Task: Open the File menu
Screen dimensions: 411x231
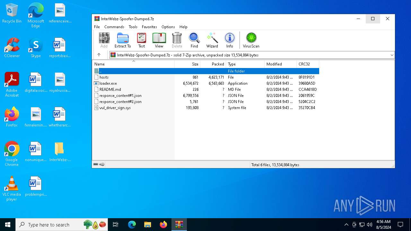Action: click(97, 27)
